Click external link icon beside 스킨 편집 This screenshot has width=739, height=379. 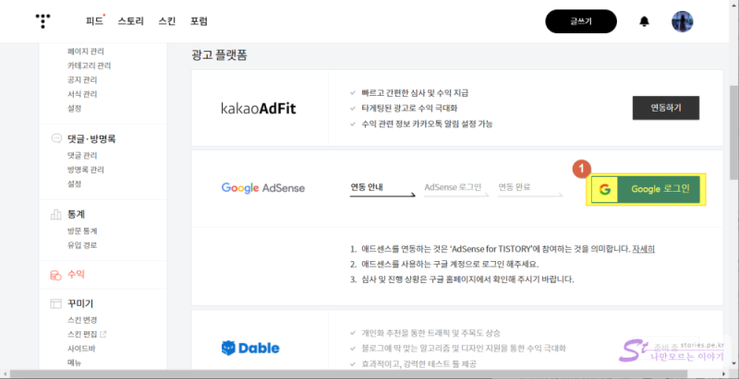point(103,335)
